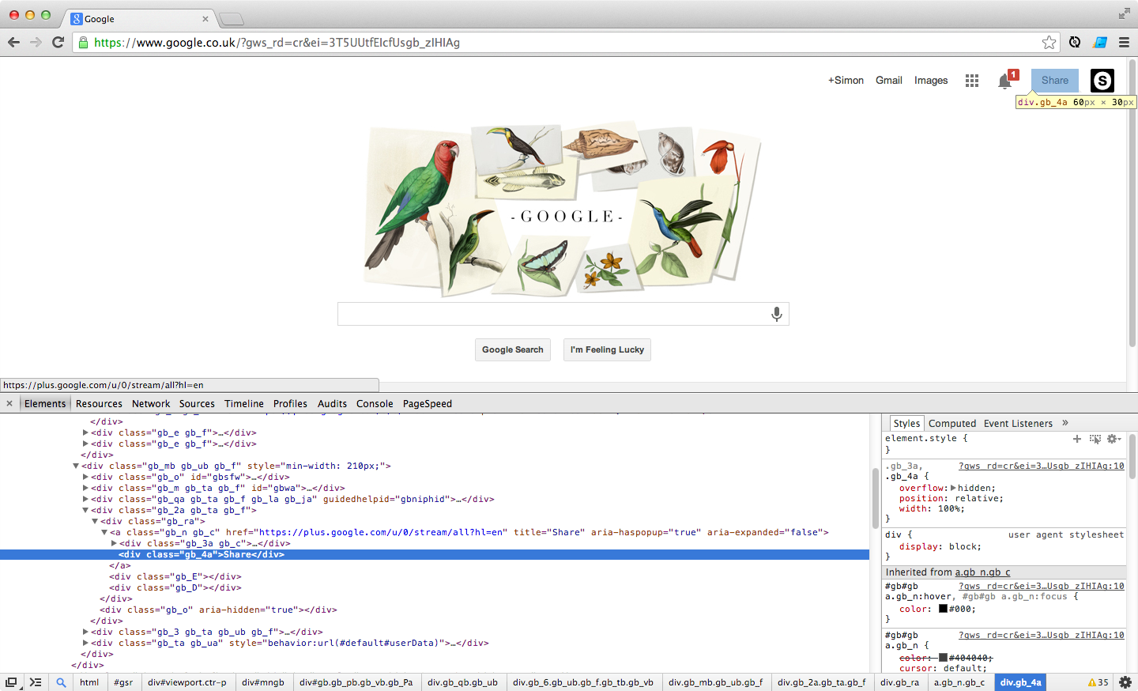Click the Google favicon tab
Screen dimensions: 1138x691
pyautogui.click(x=77, y=19)
